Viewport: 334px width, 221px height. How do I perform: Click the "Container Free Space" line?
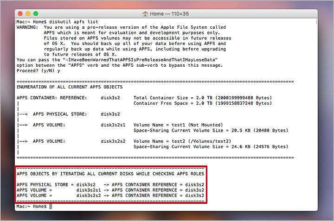[x=203, y=103]
